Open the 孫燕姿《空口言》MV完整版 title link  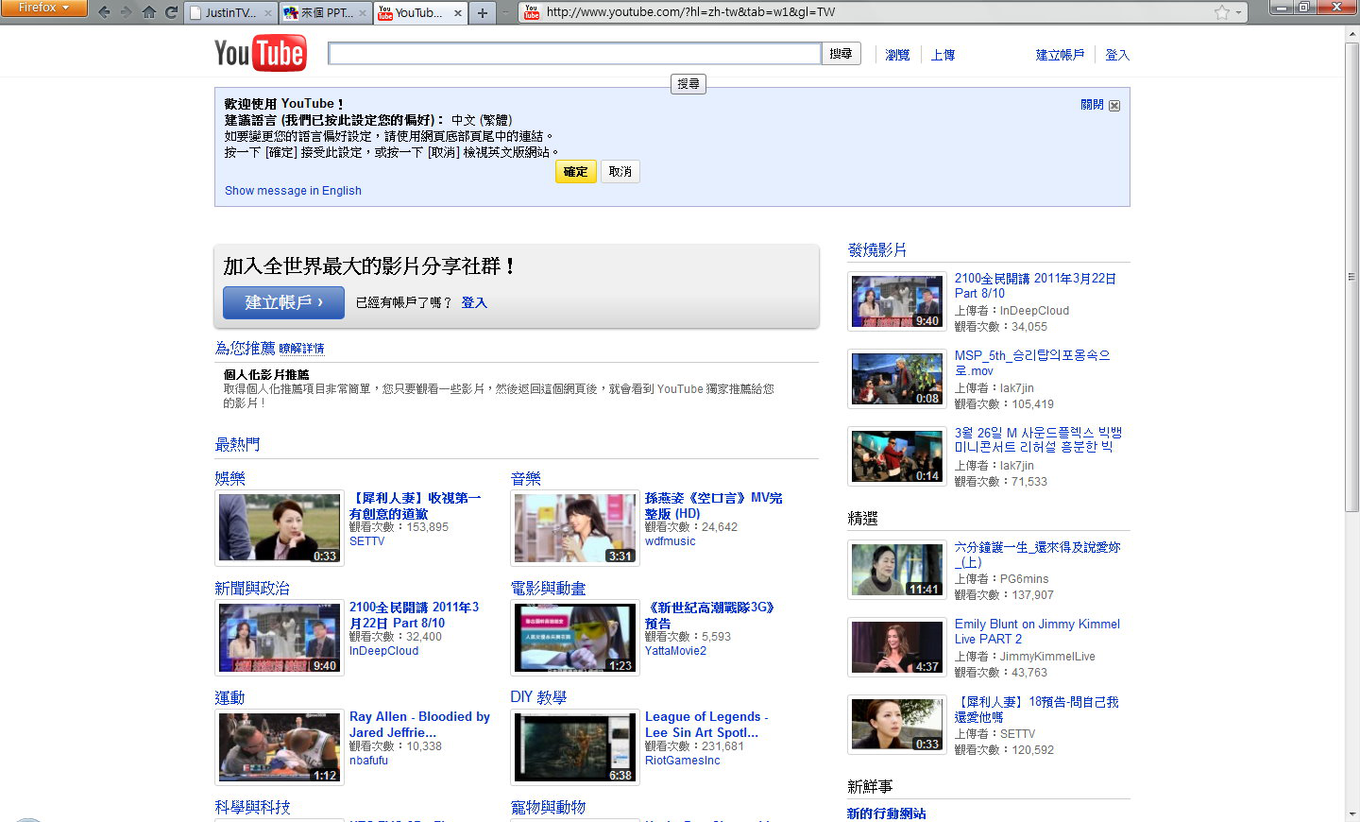pyautogui.click(x=714, y=505)
